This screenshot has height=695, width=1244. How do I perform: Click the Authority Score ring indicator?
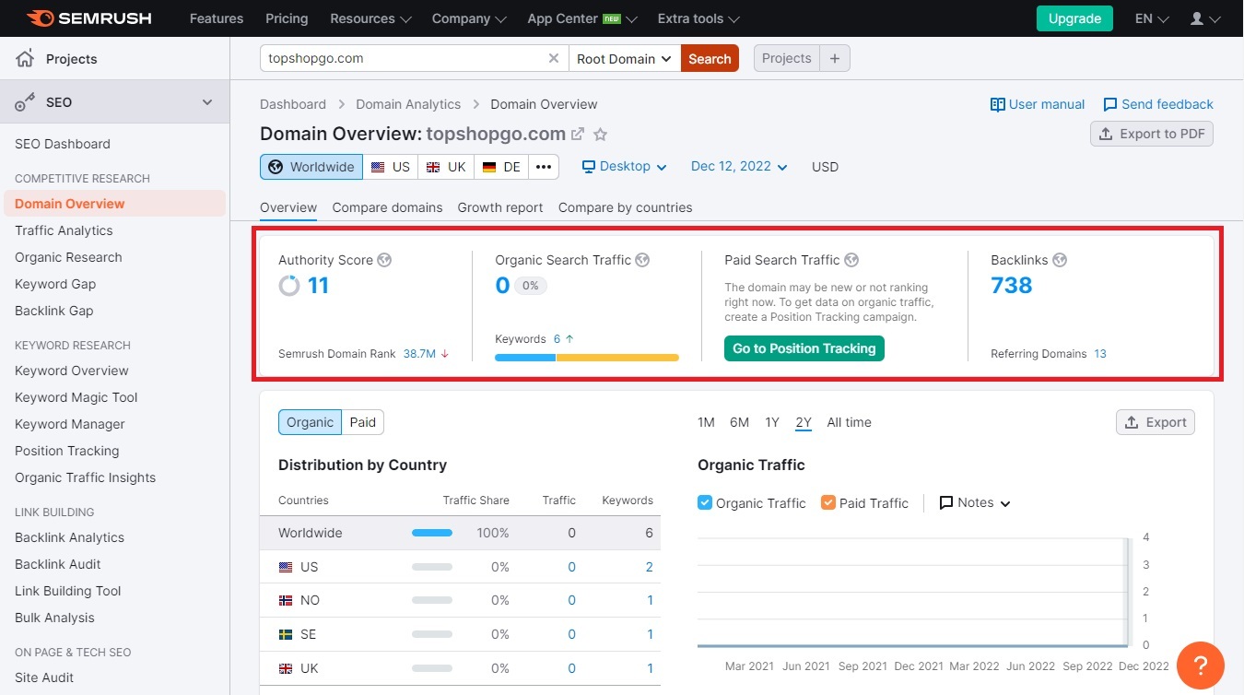pos(289,286)
